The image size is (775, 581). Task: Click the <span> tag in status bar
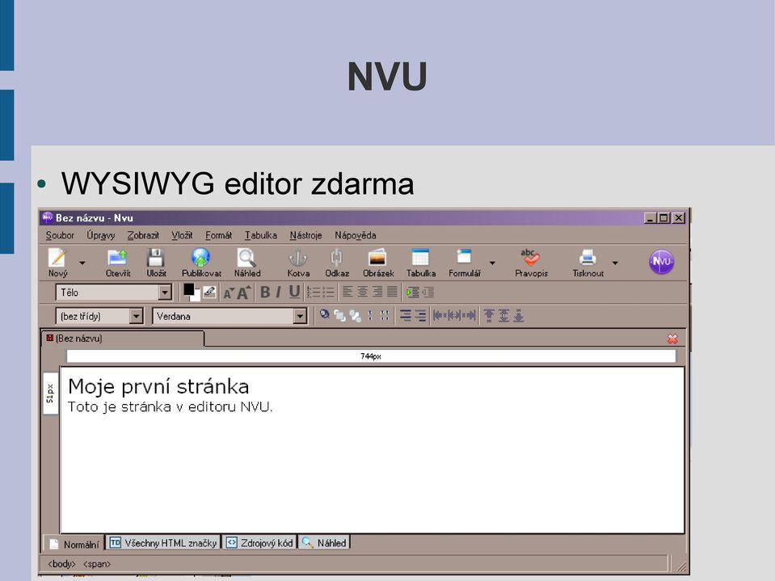pyautogui.click(x=97, y=564)
